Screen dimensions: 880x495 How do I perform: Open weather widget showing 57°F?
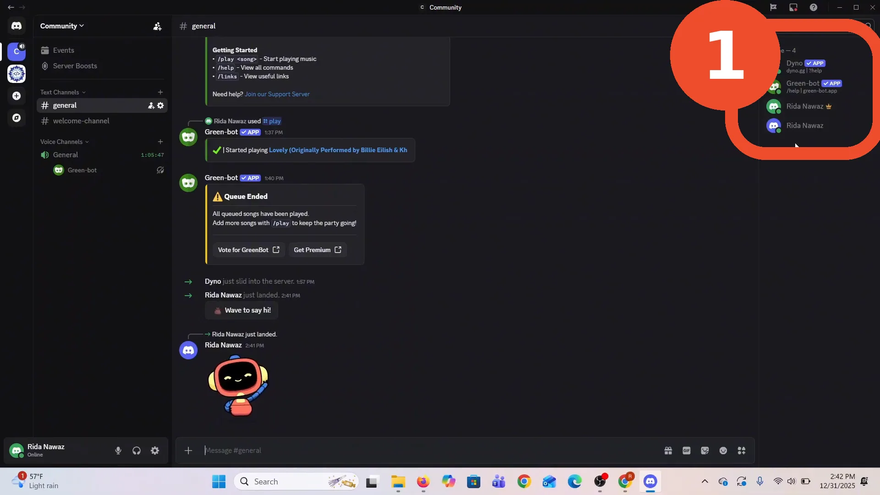click(36, 482)
